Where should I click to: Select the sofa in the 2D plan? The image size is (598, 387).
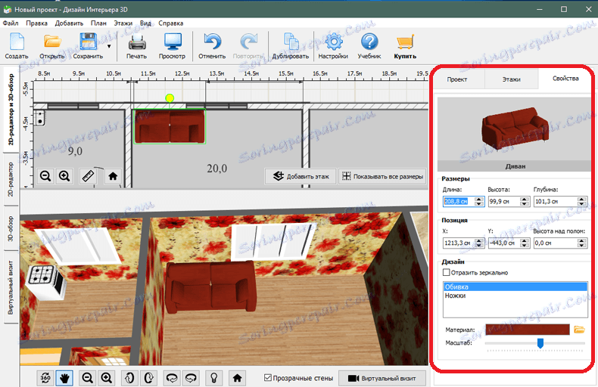(170, 126)
